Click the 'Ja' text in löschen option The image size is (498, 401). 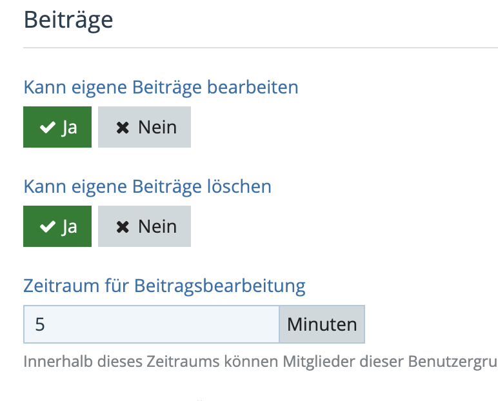pyautogui.click(x=69, y=227)
